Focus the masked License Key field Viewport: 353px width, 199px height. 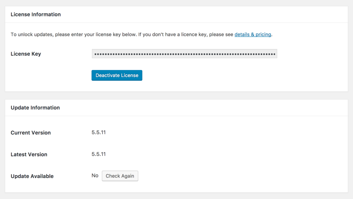(184, 54)
